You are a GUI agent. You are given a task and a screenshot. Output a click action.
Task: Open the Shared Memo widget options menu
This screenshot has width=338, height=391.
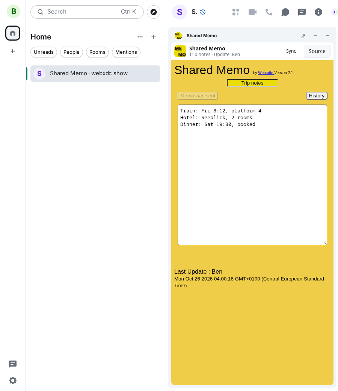point(327,36)
